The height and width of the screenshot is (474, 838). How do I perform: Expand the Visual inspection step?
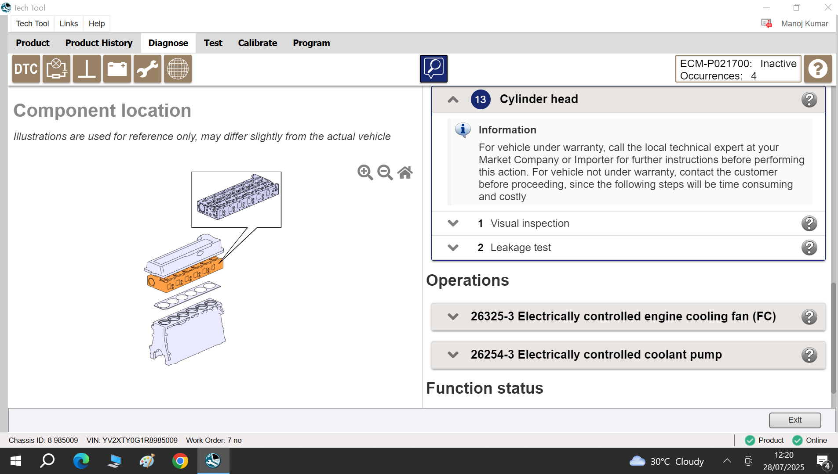tap(453, 223)
